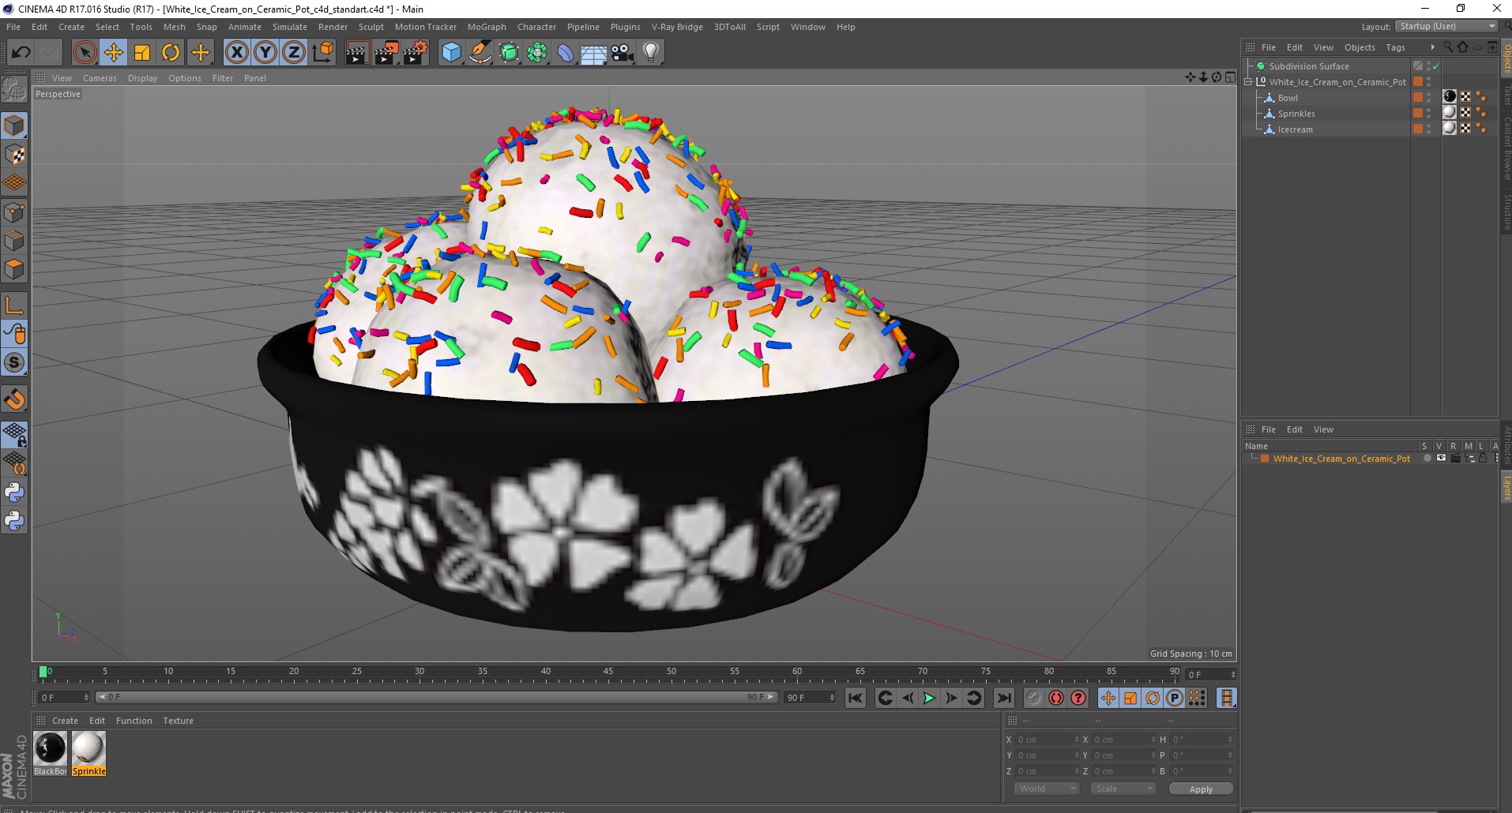Go to start of animation
The width and height of the screenshot is (1512, 813).
(856, 698)
